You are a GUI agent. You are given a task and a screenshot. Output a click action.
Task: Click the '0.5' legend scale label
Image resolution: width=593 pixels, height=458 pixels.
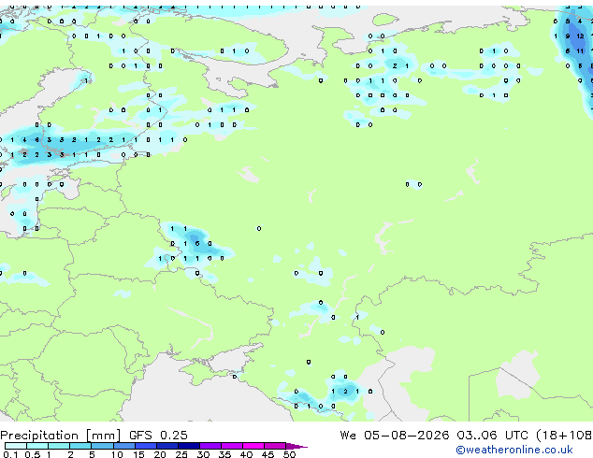pyautogui.click(x=32, y=454)
